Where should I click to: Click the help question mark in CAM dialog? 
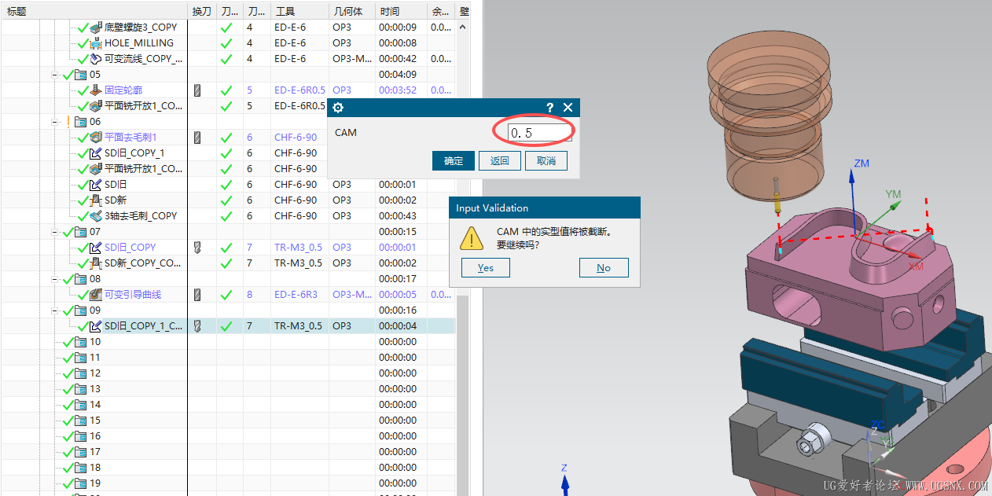point(549,108)
